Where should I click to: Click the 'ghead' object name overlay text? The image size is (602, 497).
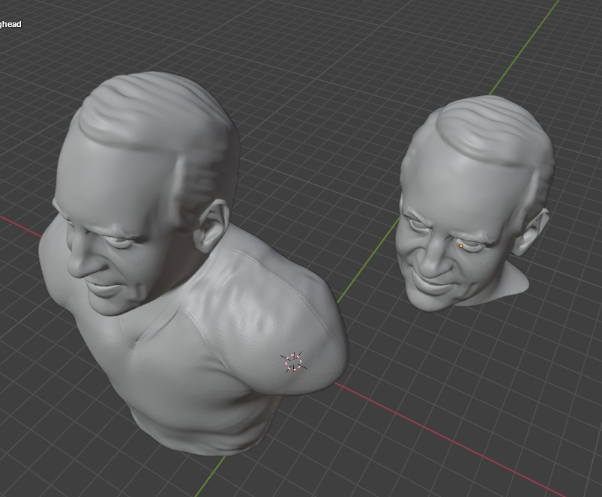(x=10, y=24)
